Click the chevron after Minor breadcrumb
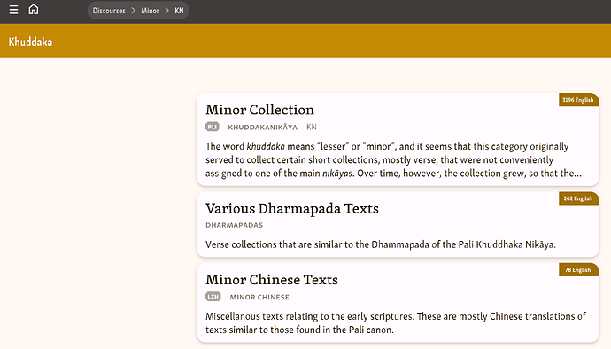The image size is (611, 349). pos(166,11)
